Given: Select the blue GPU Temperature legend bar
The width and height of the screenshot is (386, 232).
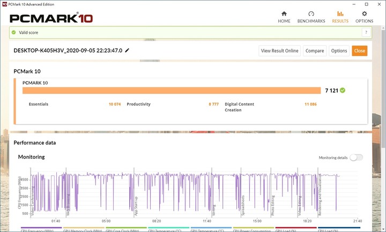Looking at the screenshot, I should tap(211, 228).
